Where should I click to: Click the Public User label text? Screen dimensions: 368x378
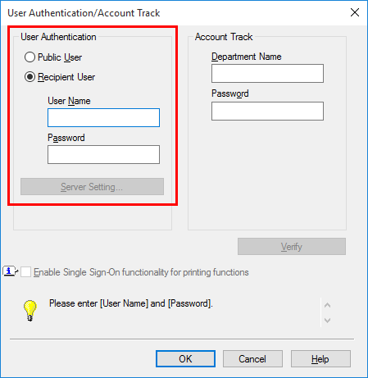(60, 57)
